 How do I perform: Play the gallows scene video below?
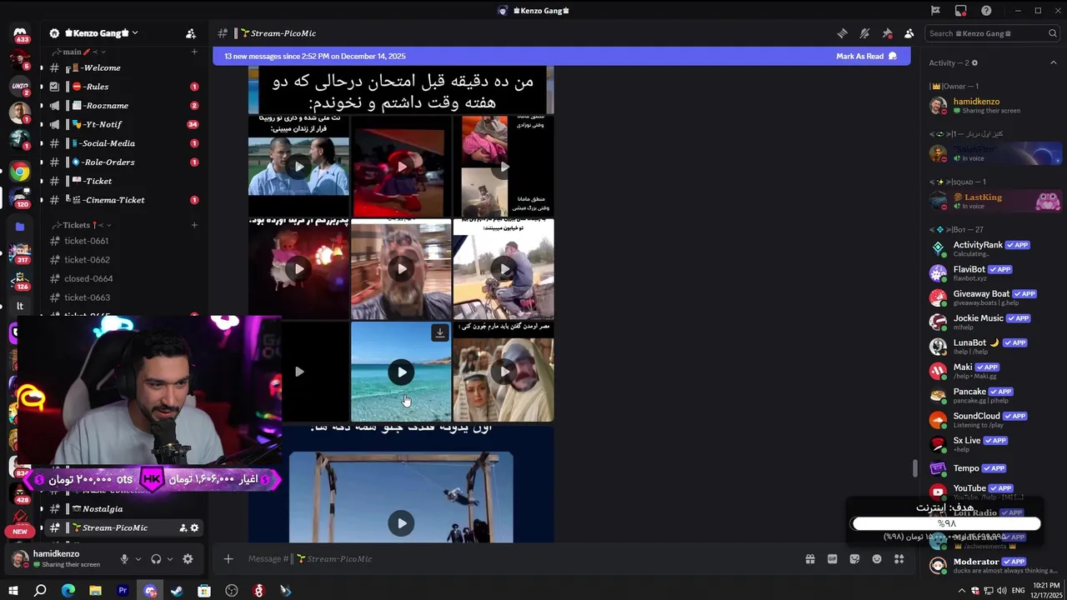point(402,523)
